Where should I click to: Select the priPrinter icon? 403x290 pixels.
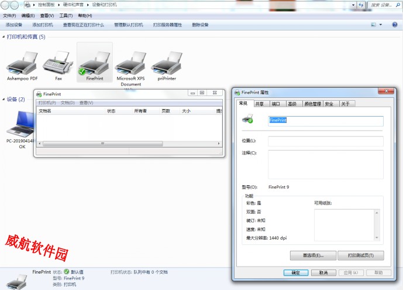[x=166, y=62]
